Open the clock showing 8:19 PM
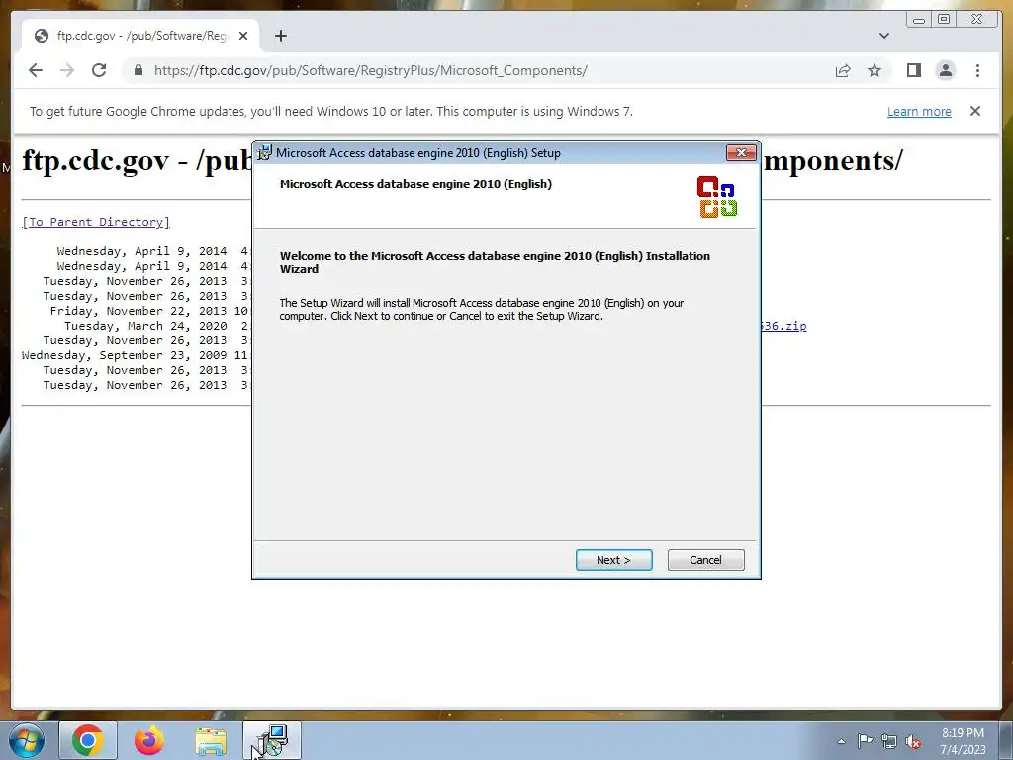The width and height of the screenshot is (1013, 760). (x=963, y=741)
